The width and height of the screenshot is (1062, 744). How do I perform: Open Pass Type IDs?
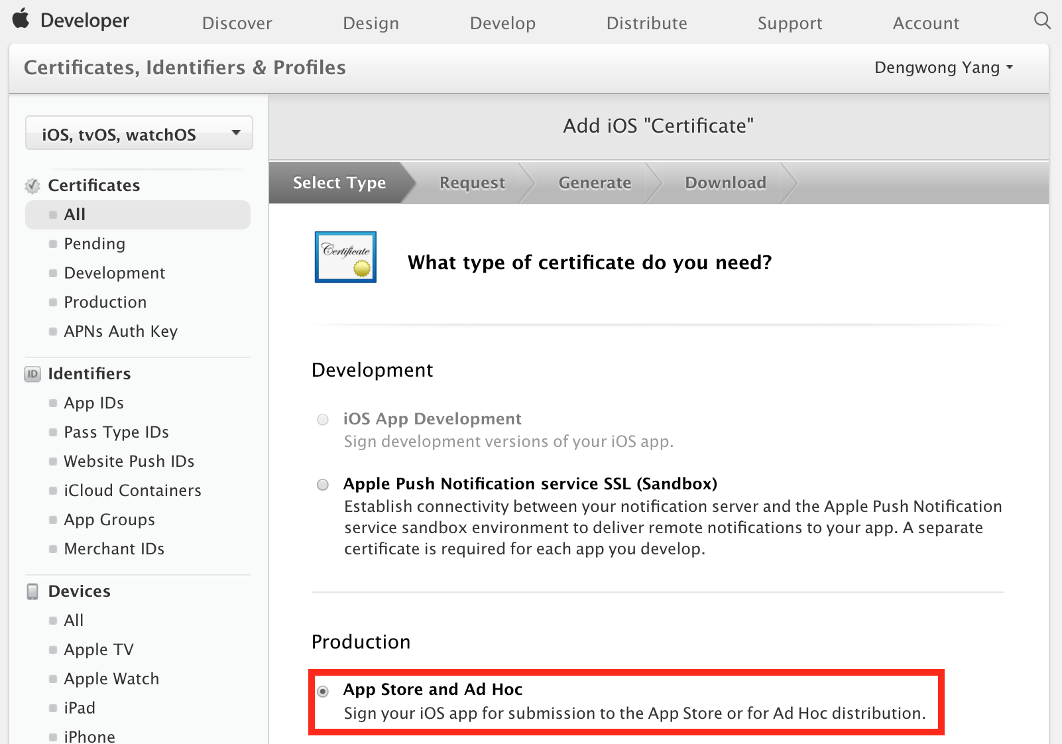(x=117, y=432)
